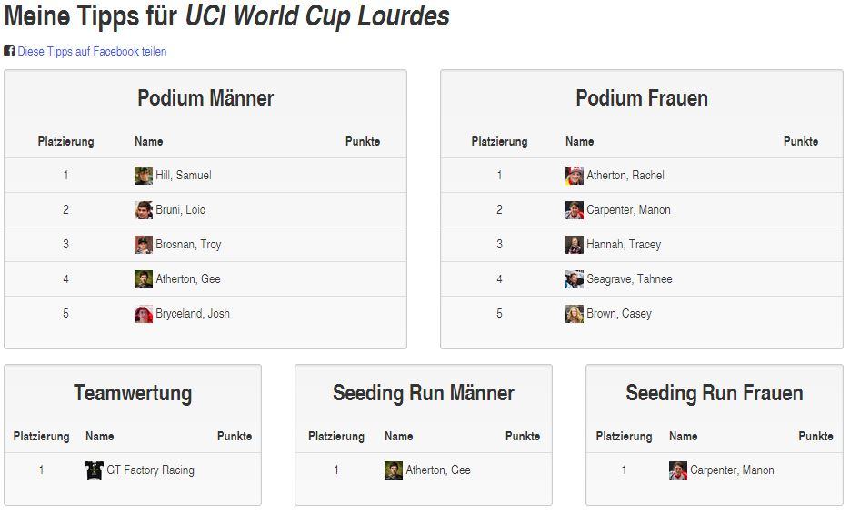Click GT Factory Racing team name
The width and height of the screenshot is (850, 515).
click(x=151, y=470)
